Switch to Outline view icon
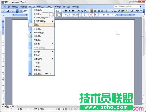The width and height of the screenshot is (146, 112). pos(11,106)
